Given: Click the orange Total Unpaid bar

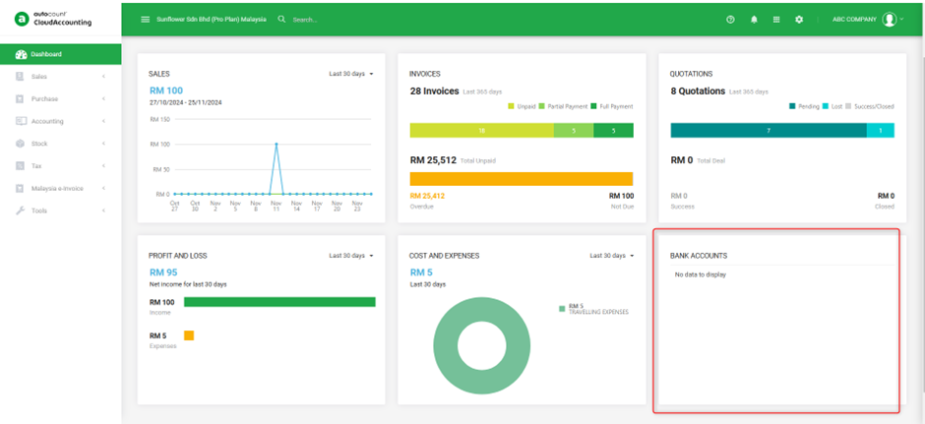Looking at the screenshot, I should click(x=522, y=179).
